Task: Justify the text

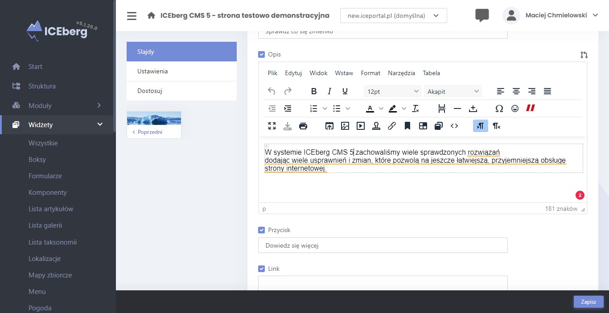Action: click(x=547, y=91)
